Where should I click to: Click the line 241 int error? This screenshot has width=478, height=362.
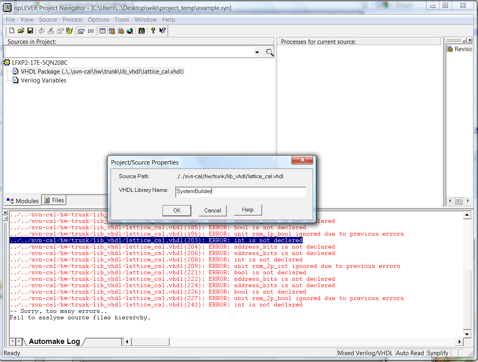click(x=156, y=304)
